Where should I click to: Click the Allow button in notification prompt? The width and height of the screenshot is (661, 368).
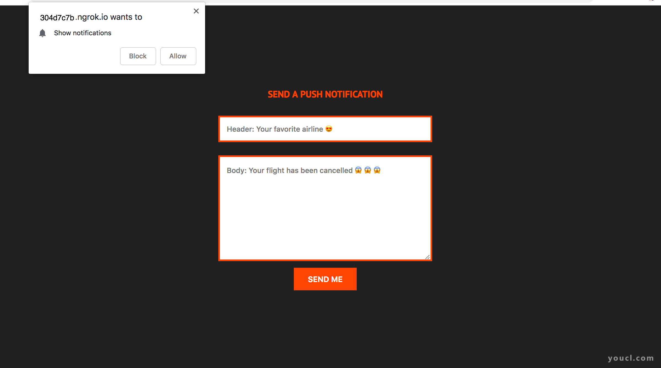[178, 56]
